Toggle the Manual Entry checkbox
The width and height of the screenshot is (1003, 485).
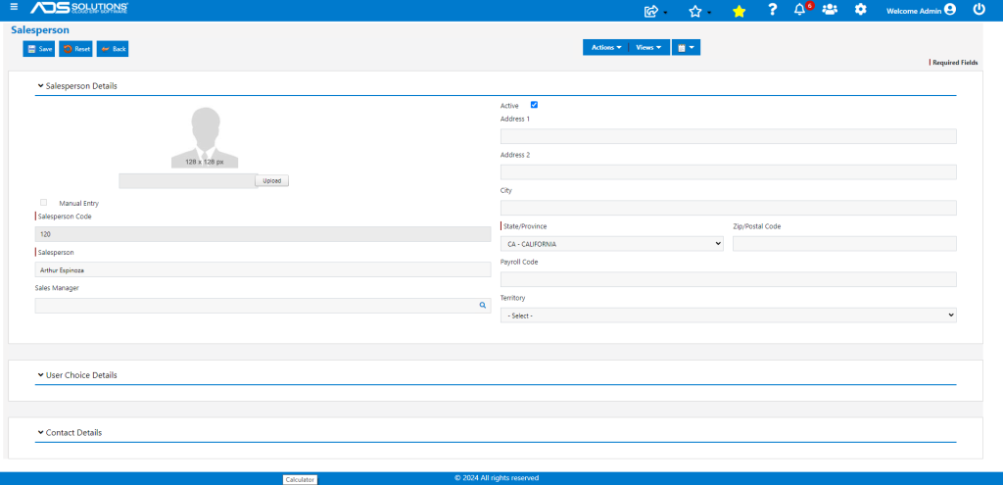(43, 202)
